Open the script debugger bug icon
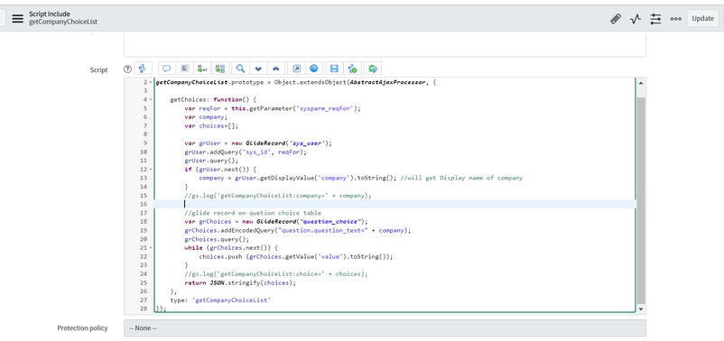 coord(373,69)
